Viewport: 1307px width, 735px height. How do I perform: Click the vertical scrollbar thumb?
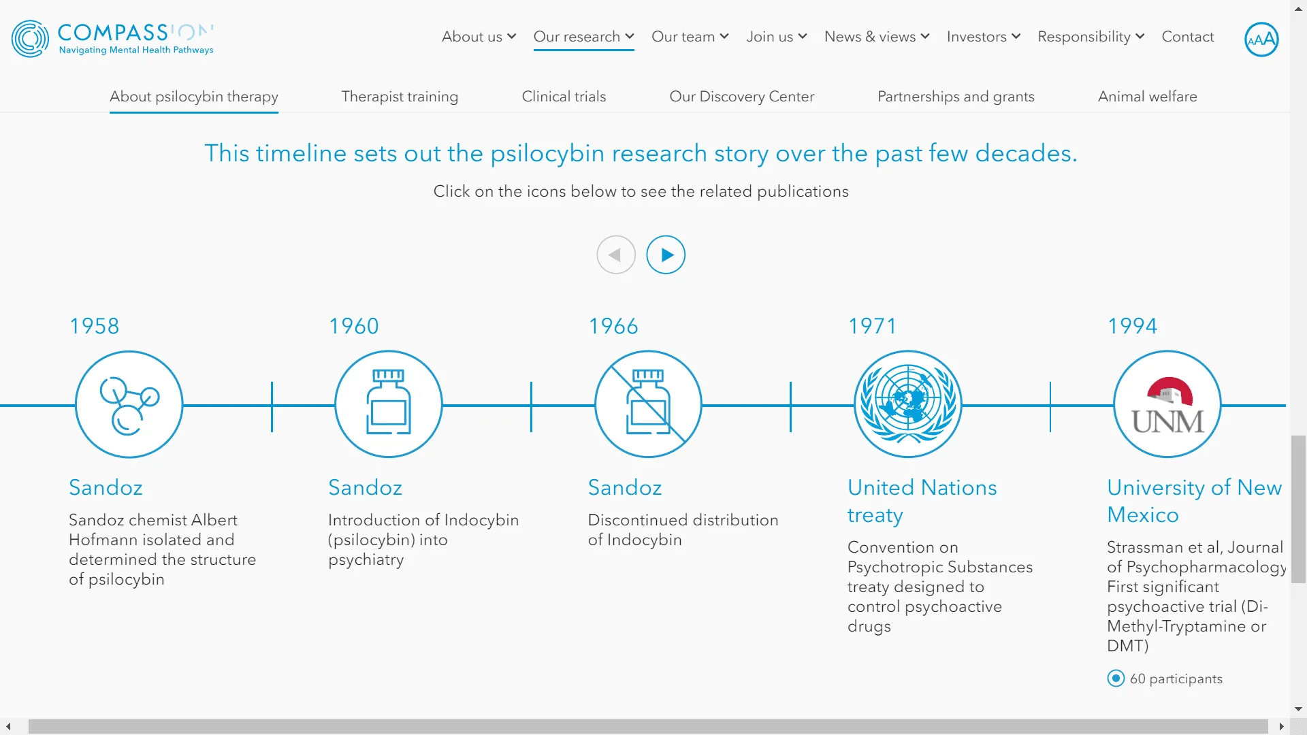coord(1299,509)
